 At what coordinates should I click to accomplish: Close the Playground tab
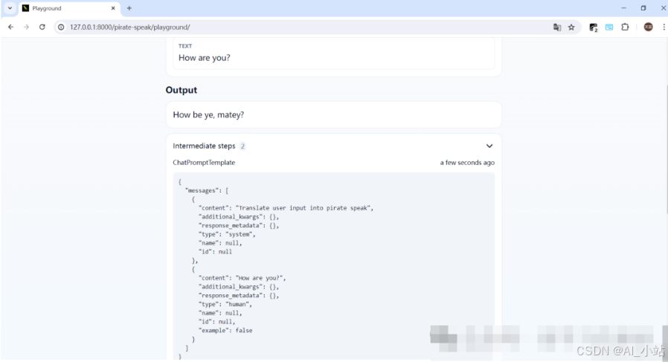[x=113, y=8]
